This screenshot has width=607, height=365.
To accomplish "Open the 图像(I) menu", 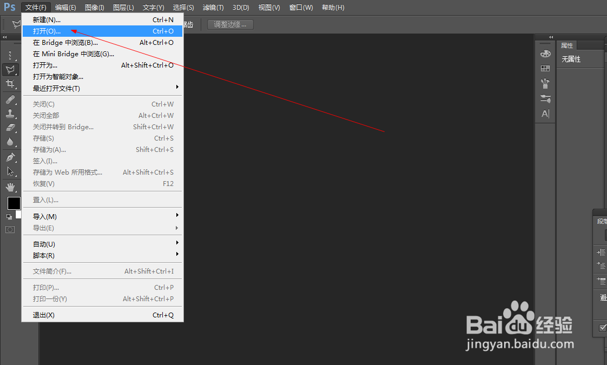I will 95,8.
